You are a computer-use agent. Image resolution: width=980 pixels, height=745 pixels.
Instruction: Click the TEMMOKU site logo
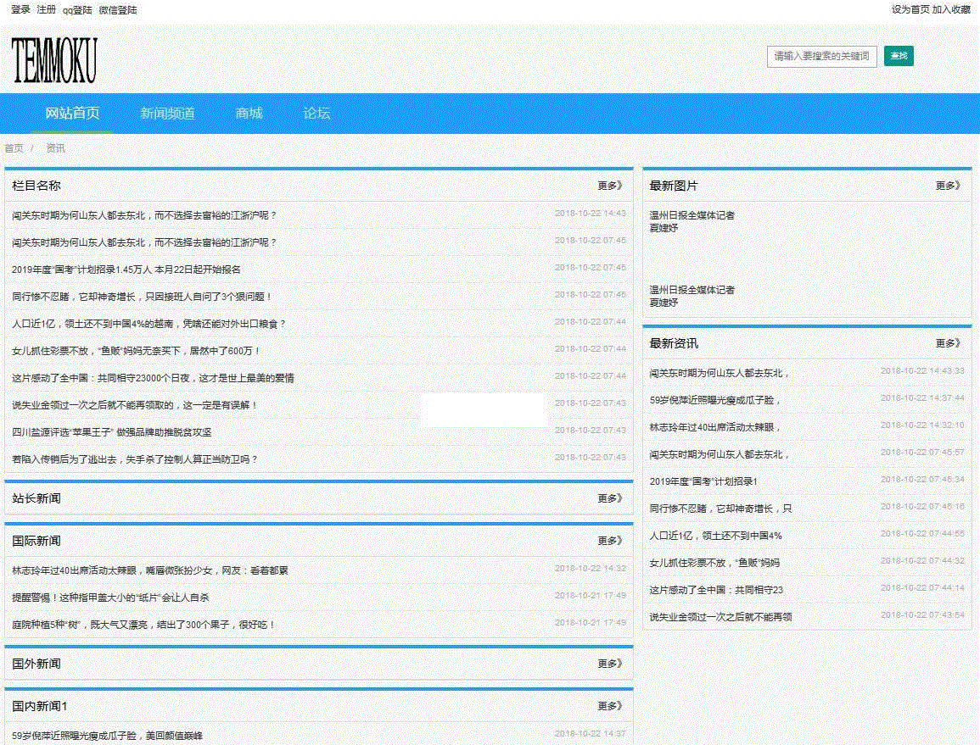coord(54,59)
